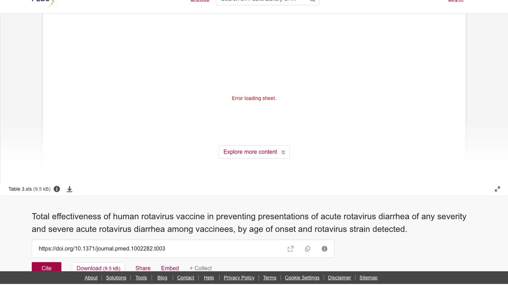Click the search magnifier icon in the header
The height and width of the screenshot is (285, 508).
[x=312, y=1]
